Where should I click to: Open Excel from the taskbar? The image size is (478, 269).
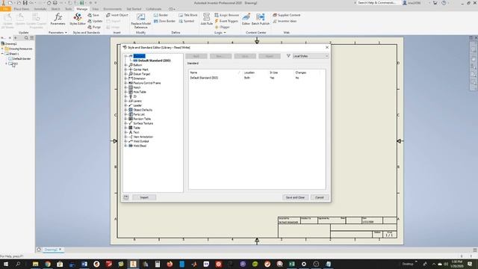pos(292,264)
